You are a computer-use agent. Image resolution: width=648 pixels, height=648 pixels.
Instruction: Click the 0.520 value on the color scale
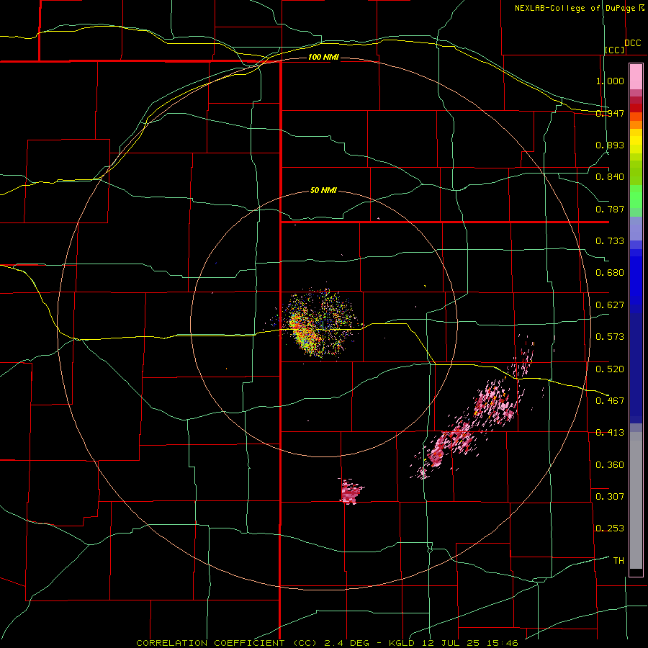tap(610, 369)
